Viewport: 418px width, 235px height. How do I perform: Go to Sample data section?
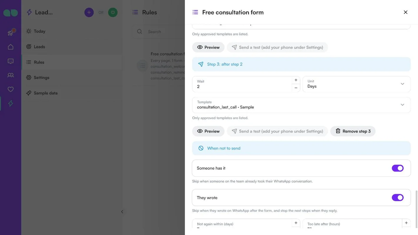[x=46, y=93]
